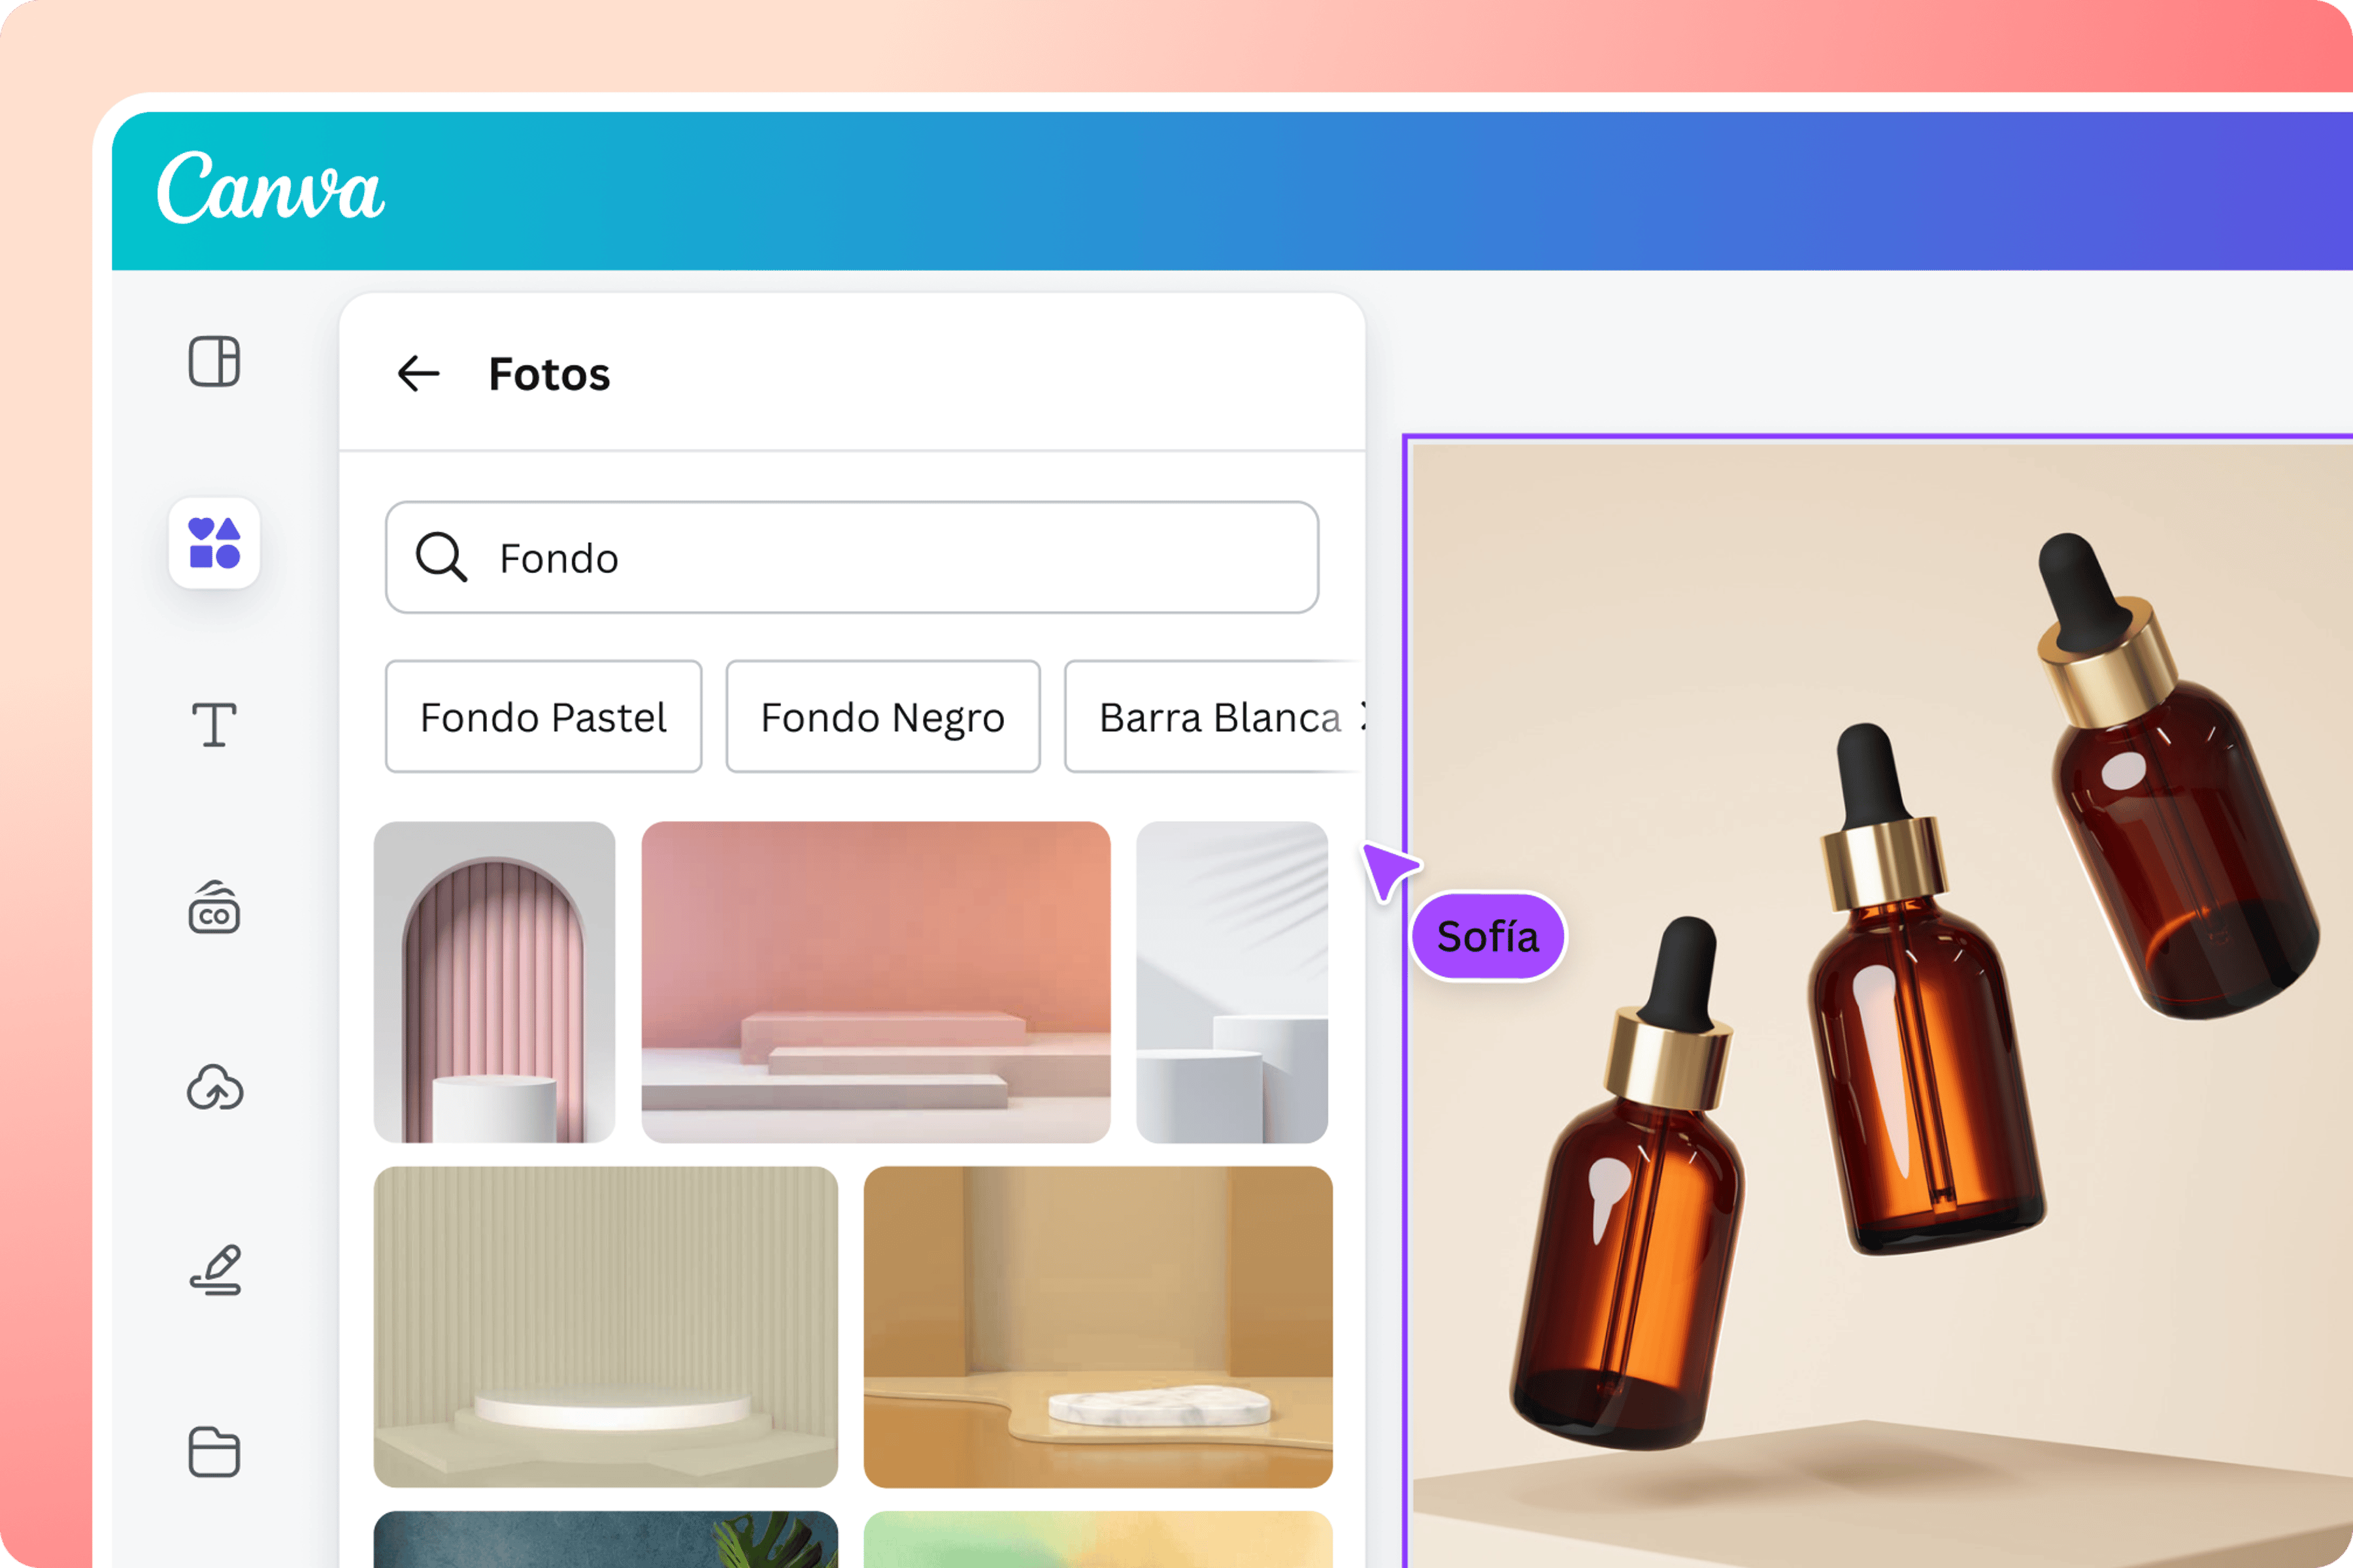Click the Fotos panel heading
The image size is (2353, 1568).
pos(549,375)
